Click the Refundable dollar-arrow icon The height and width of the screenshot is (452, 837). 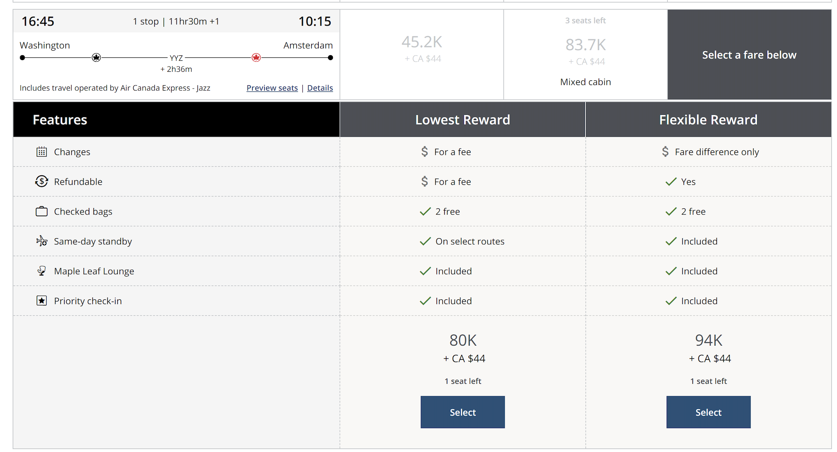tap(41, 181)
